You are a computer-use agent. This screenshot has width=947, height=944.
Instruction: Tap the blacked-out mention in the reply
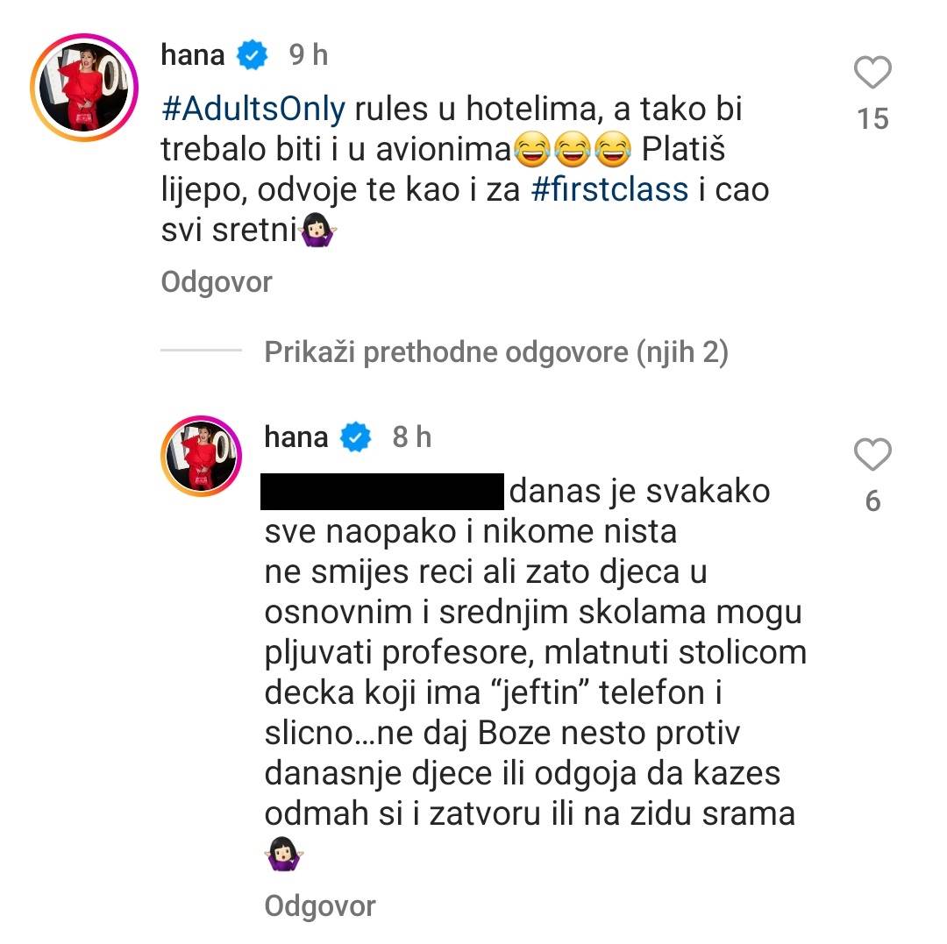[381, 492]
